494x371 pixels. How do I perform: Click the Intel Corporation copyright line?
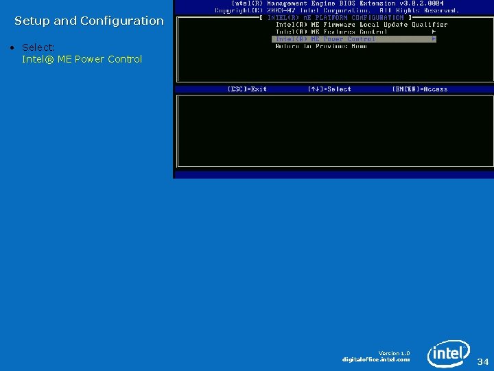tap(337, 11)
